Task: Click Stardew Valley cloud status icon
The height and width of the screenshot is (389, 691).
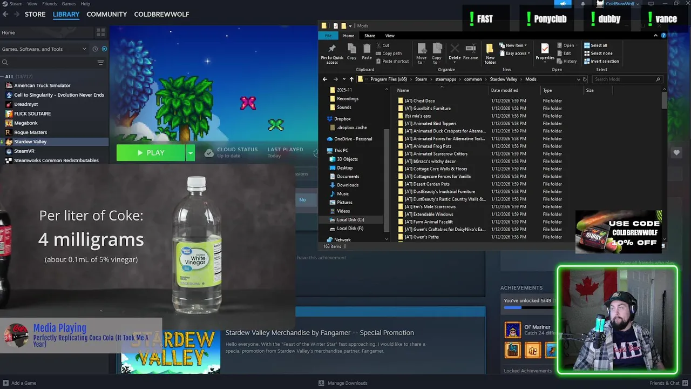Action: tap(209, 153)
